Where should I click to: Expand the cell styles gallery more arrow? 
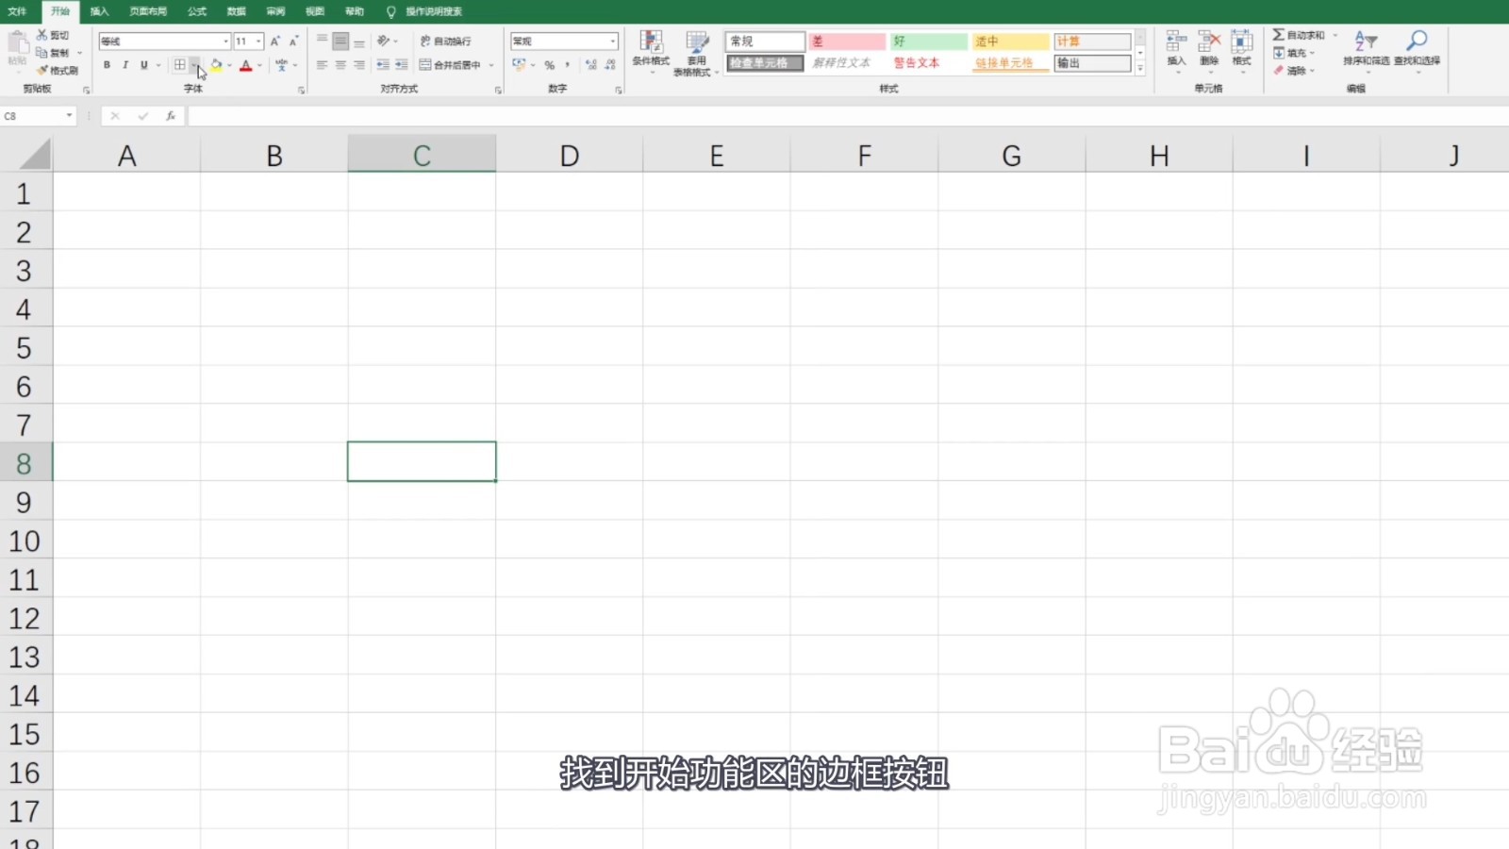click(x=1140, y=69)
